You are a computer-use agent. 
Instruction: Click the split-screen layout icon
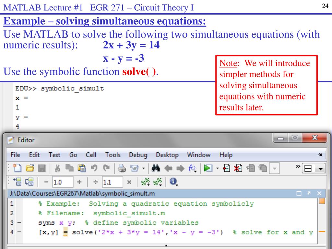point(308,169)
